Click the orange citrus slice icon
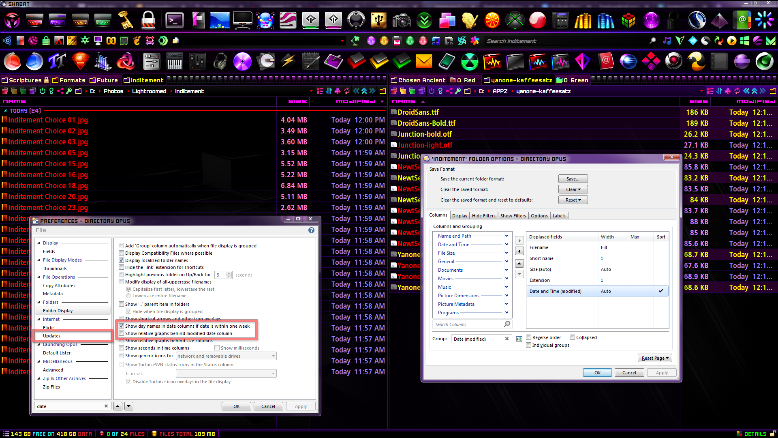 pos(492,20)
